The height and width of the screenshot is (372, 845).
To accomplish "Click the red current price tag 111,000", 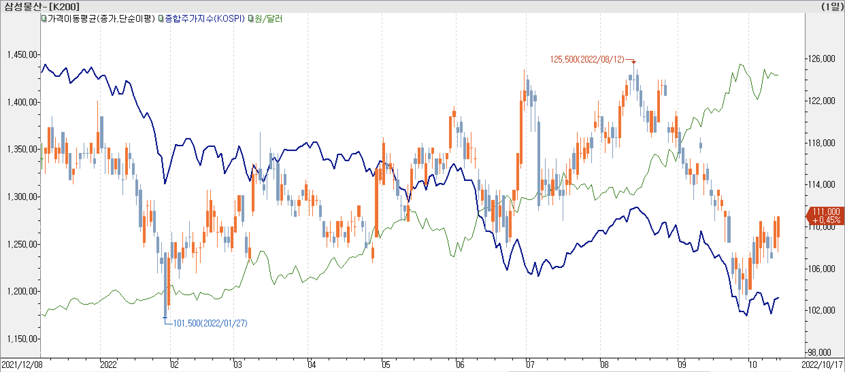I will tap(826, 216).
